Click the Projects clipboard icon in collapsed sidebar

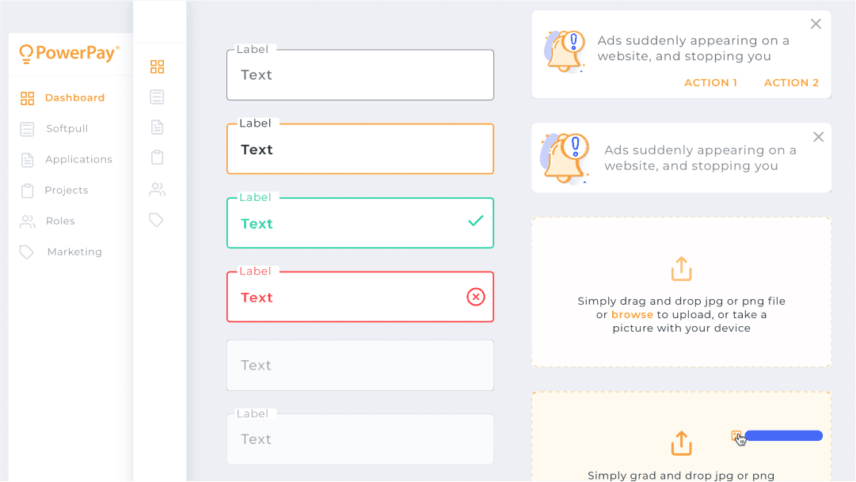point(158,158)
